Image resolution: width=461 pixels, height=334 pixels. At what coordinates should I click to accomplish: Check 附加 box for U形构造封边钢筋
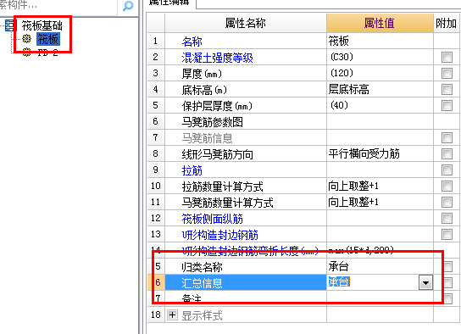click(x=447, y=235)
